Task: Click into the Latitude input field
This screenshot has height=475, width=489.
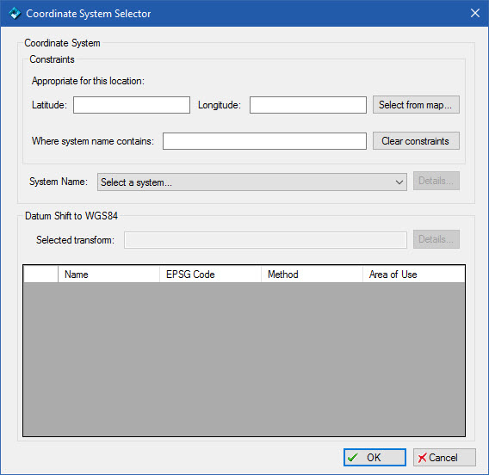Action: point(132,105)
